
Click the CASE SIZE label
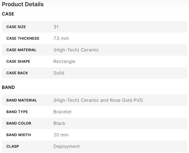pos(16,27)
